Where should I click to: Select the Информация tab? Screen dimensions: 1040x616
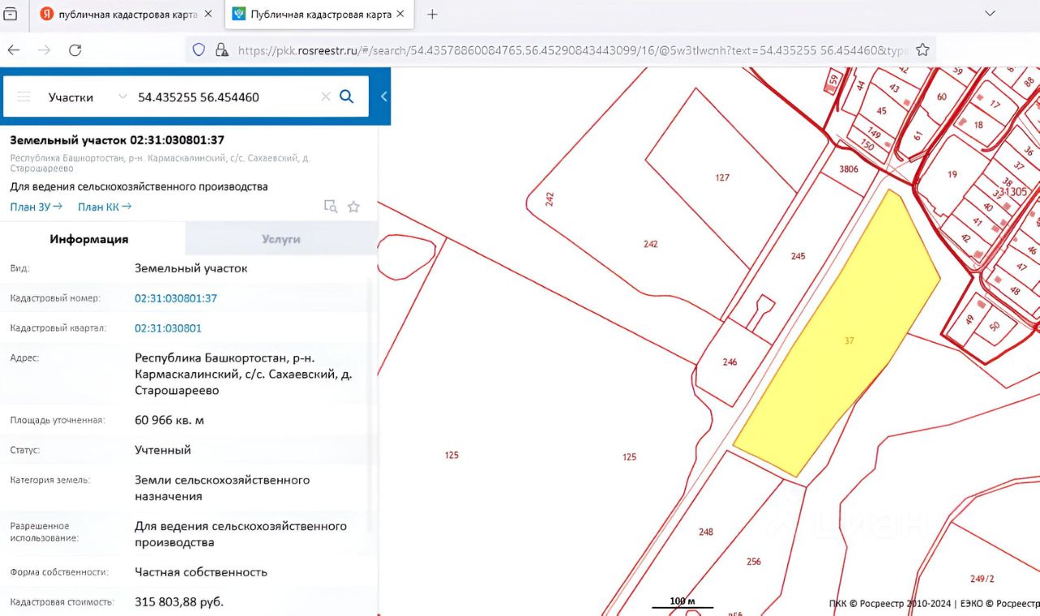(89, 239)
